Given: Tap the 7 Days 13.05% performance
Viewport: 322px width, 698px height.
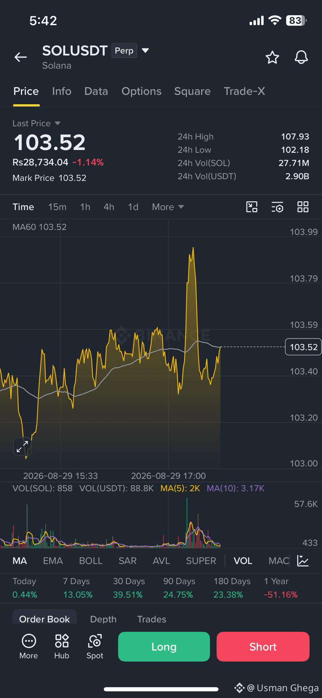Looking at the screenshot, I should tap(78, 588).
